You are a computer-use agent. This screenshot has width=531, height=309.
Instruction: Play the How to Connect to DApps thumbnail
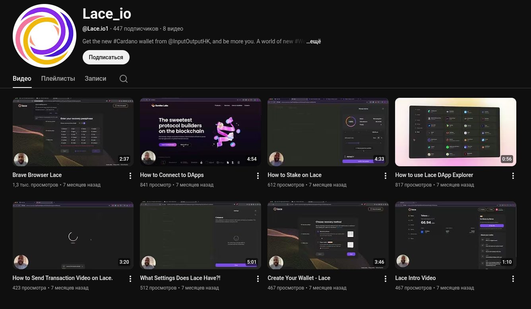tap(200, 132)
